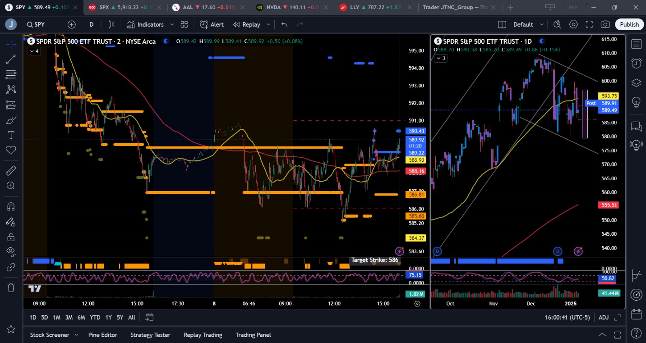Maximize the bottom panel
Screen dimensions: 646x343
point(618,335)
